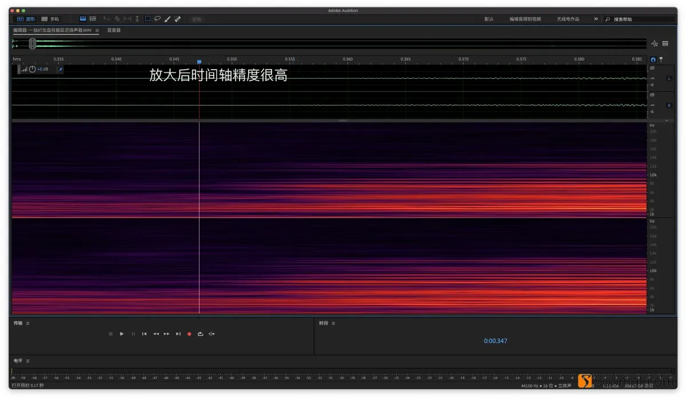686x399 pixels.
Task: Fast forward using the transport button
Action: point(166,334)
